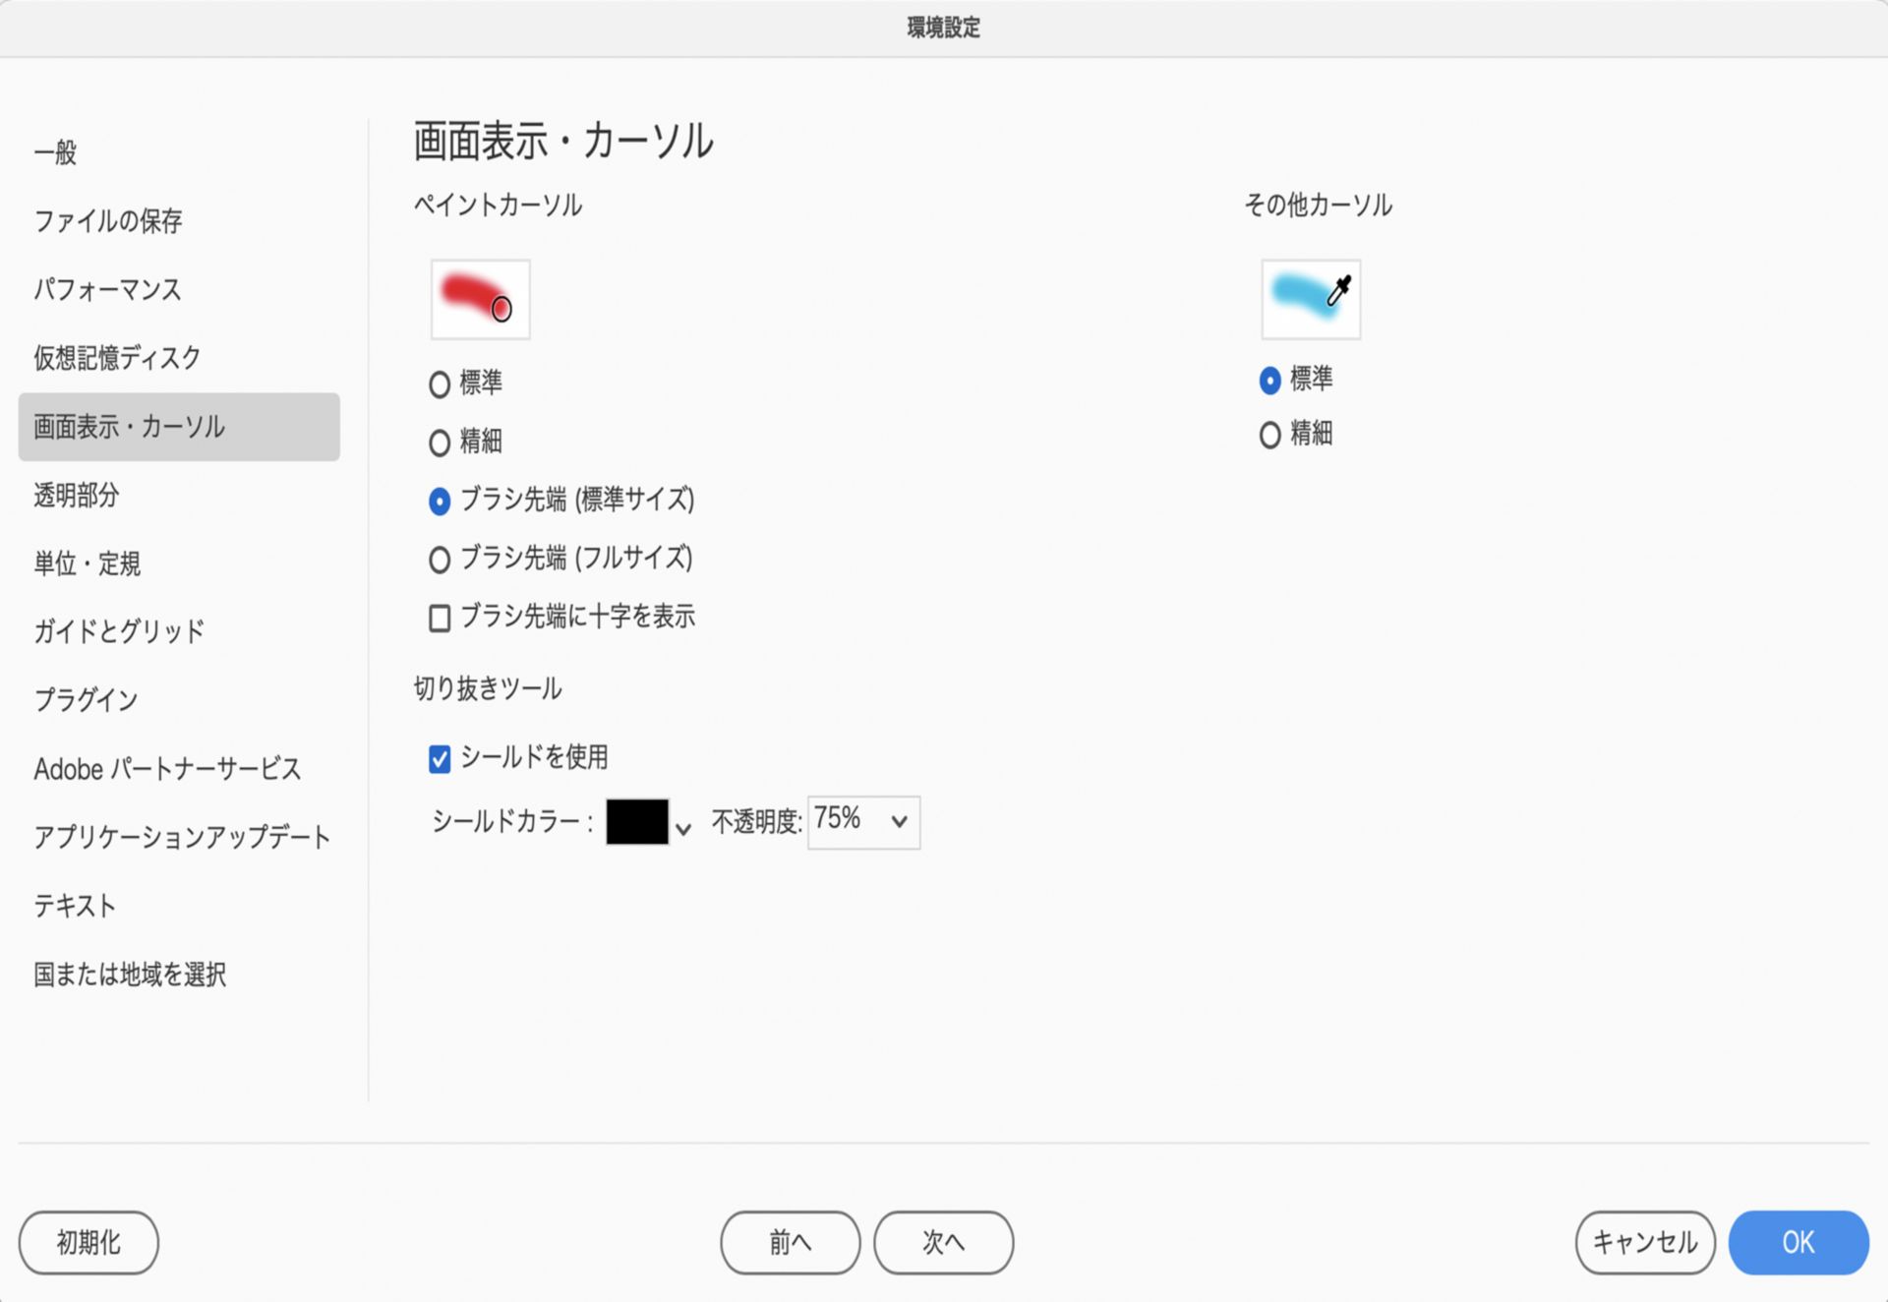
Task: Select 標準 under ペイントカーソル
Action: [440, 384]
